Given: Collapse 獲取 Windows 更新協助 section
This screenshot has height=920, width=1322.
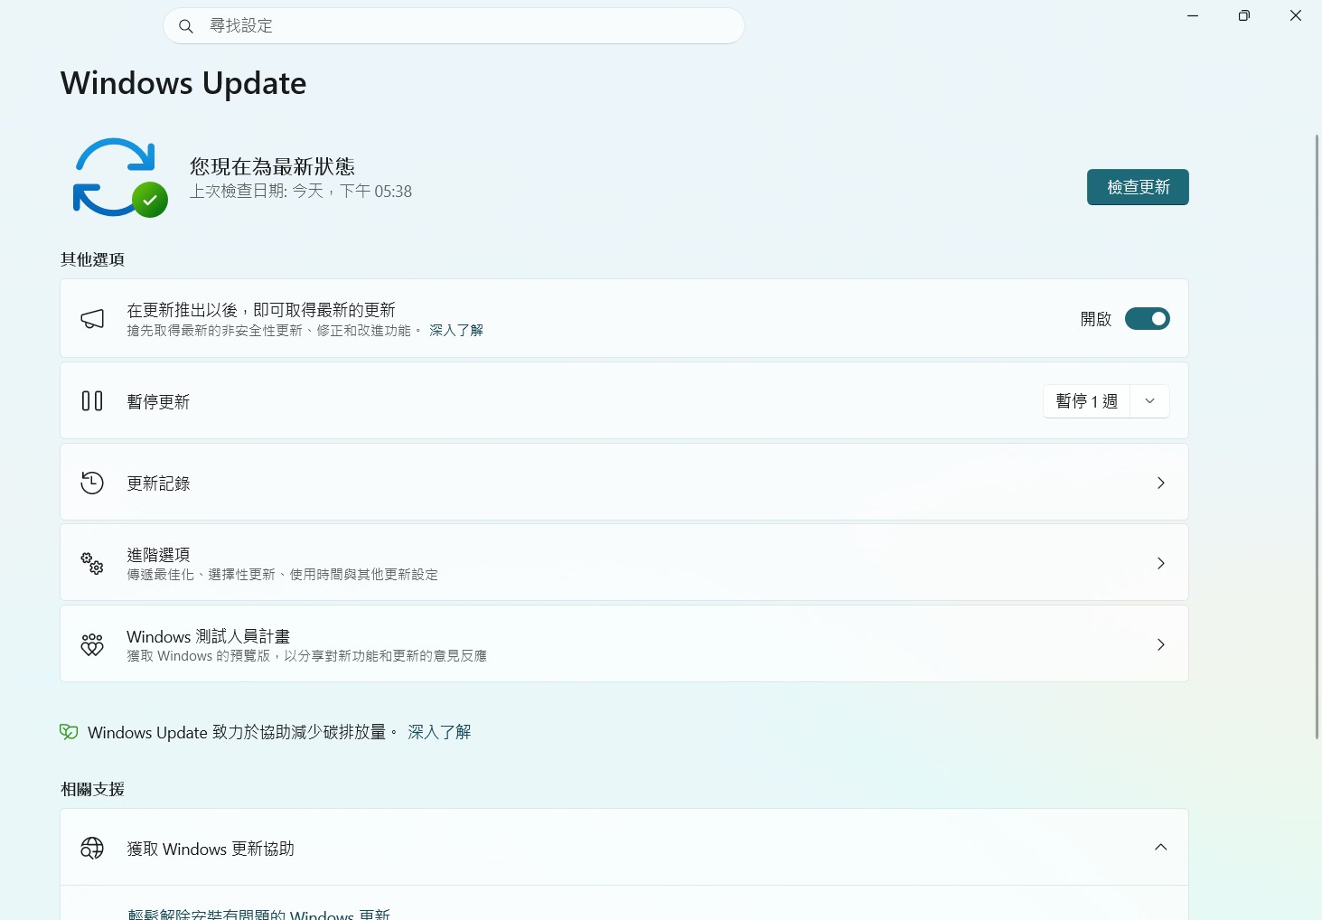Looking at the screenshot, I should 1161,847.
